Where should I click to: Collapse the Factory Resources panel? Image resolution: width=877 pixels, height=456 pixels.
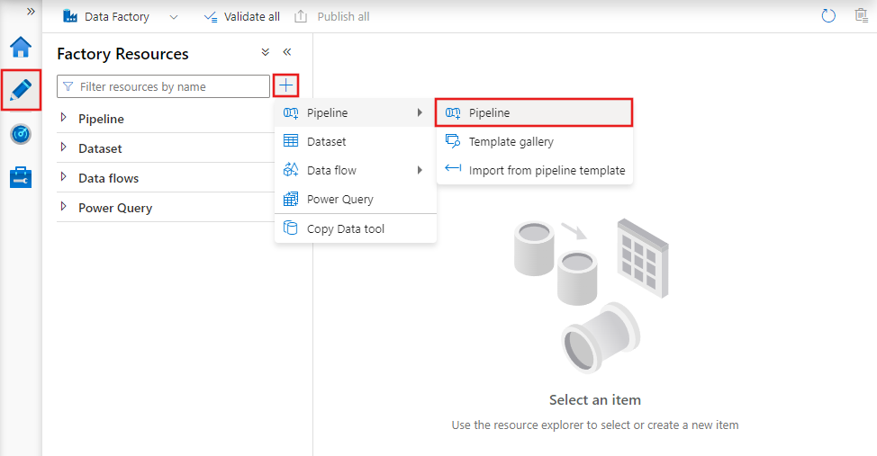point(287,52)
